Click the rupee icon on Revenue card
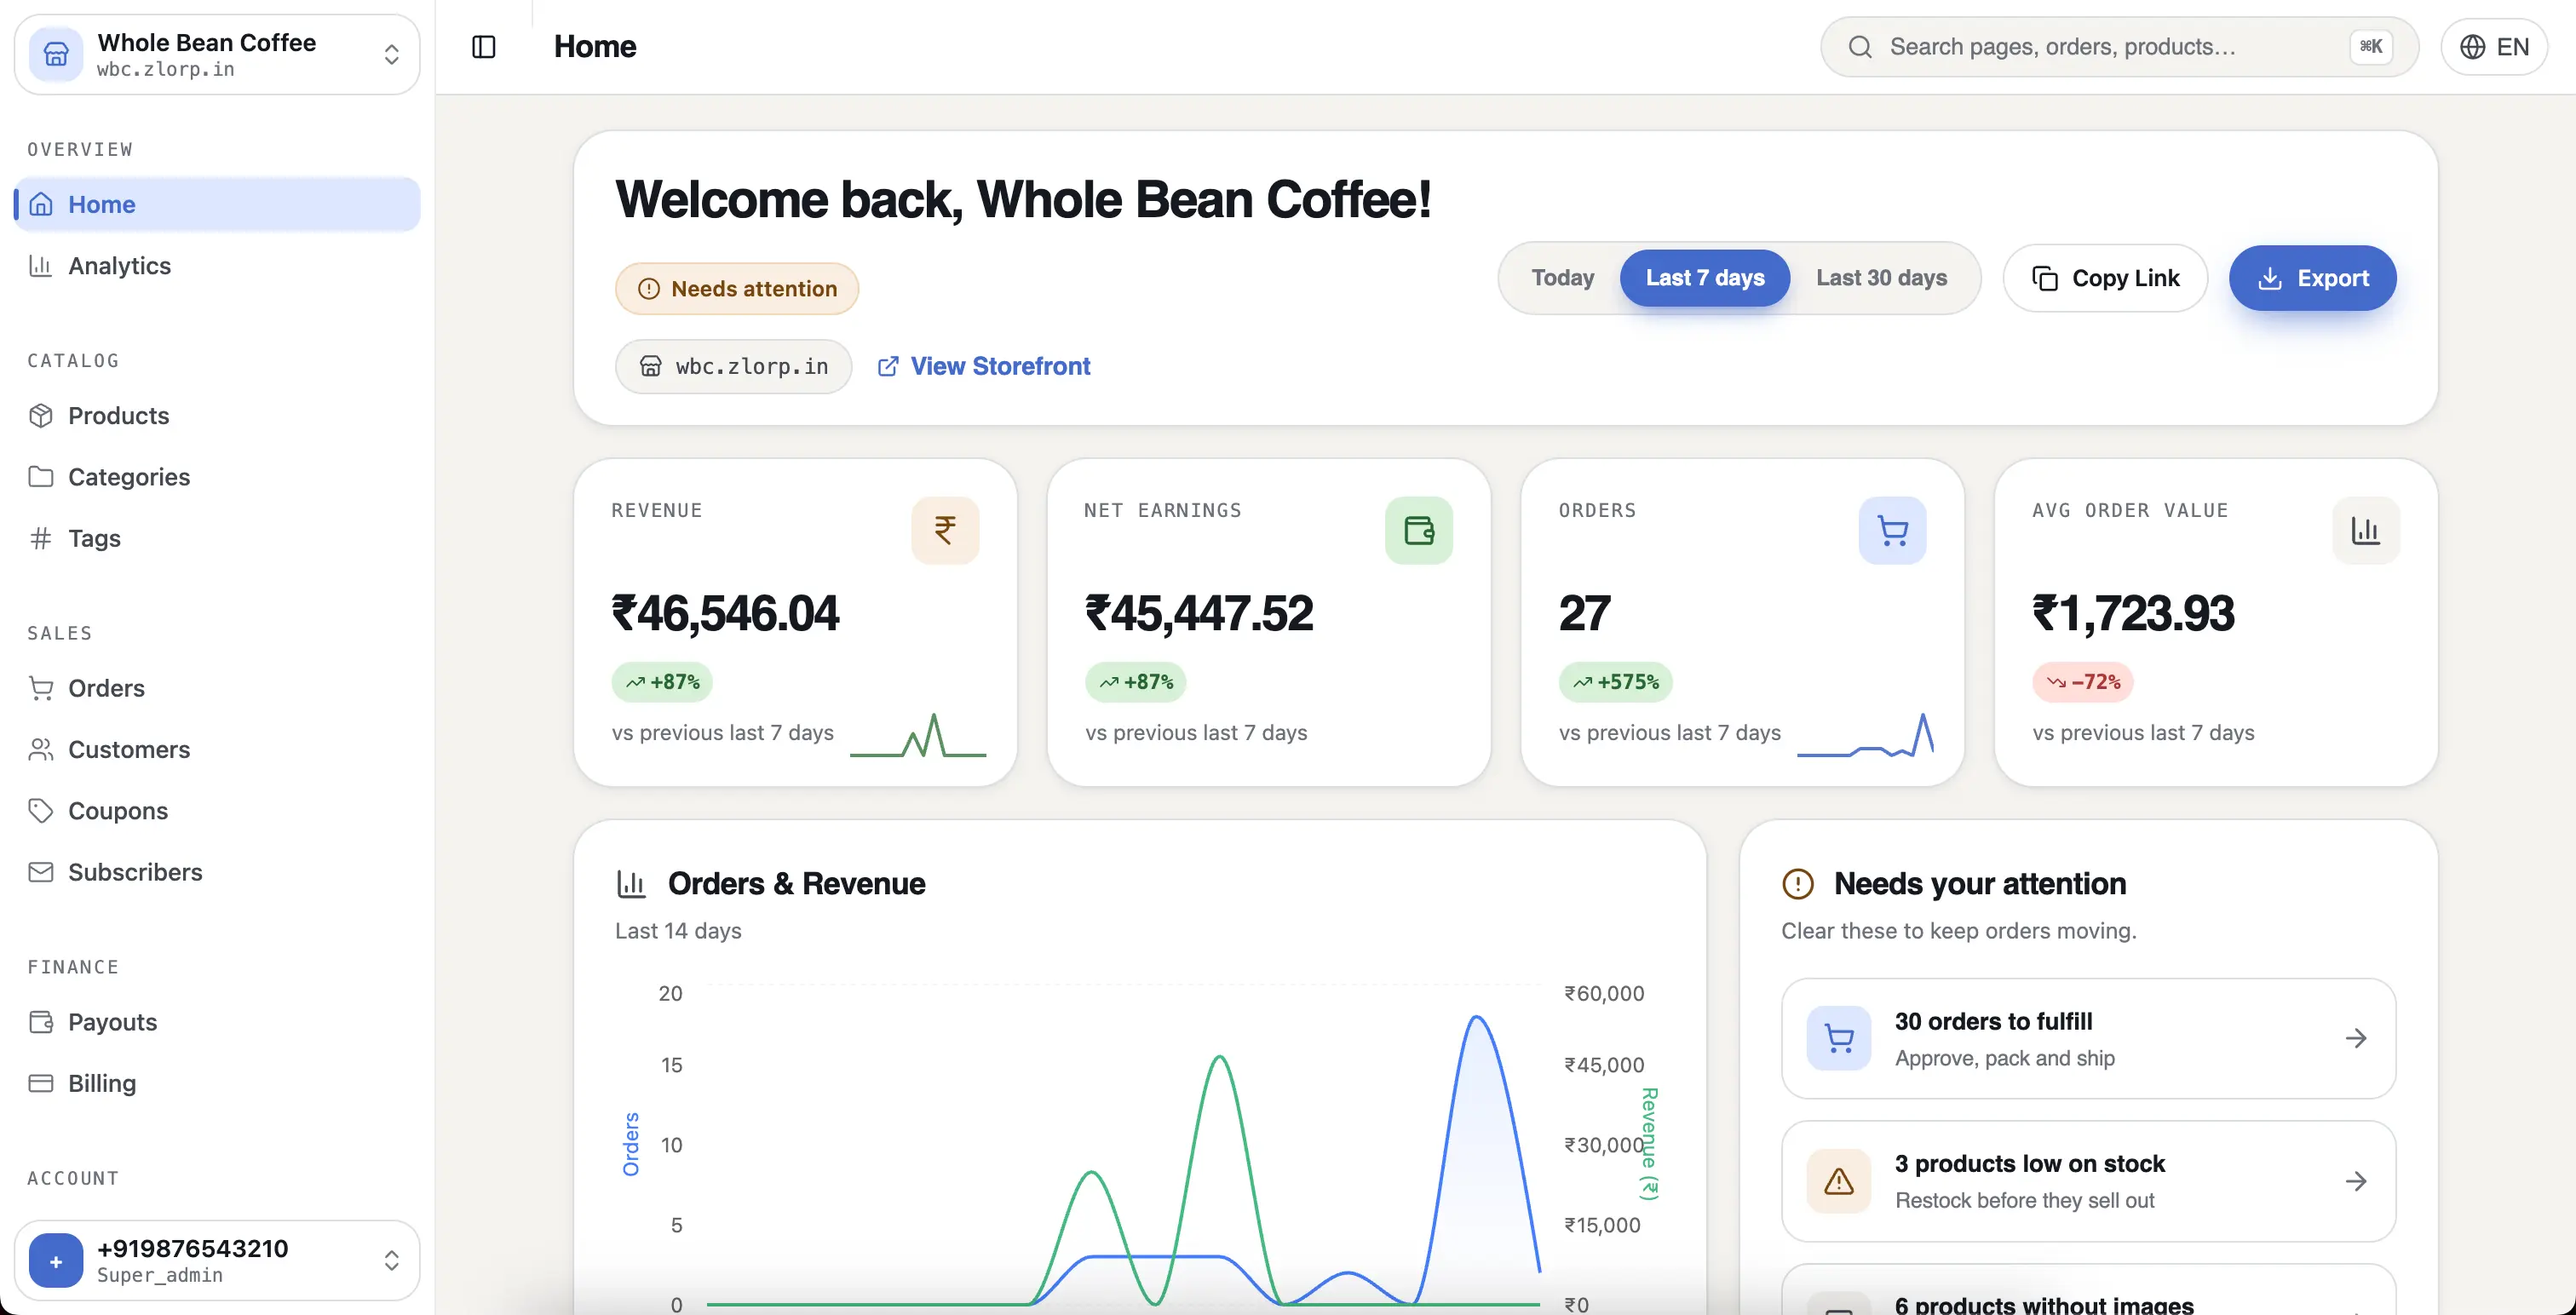Viewport: 2576px width, 1315px height. (x=945, y=530)
